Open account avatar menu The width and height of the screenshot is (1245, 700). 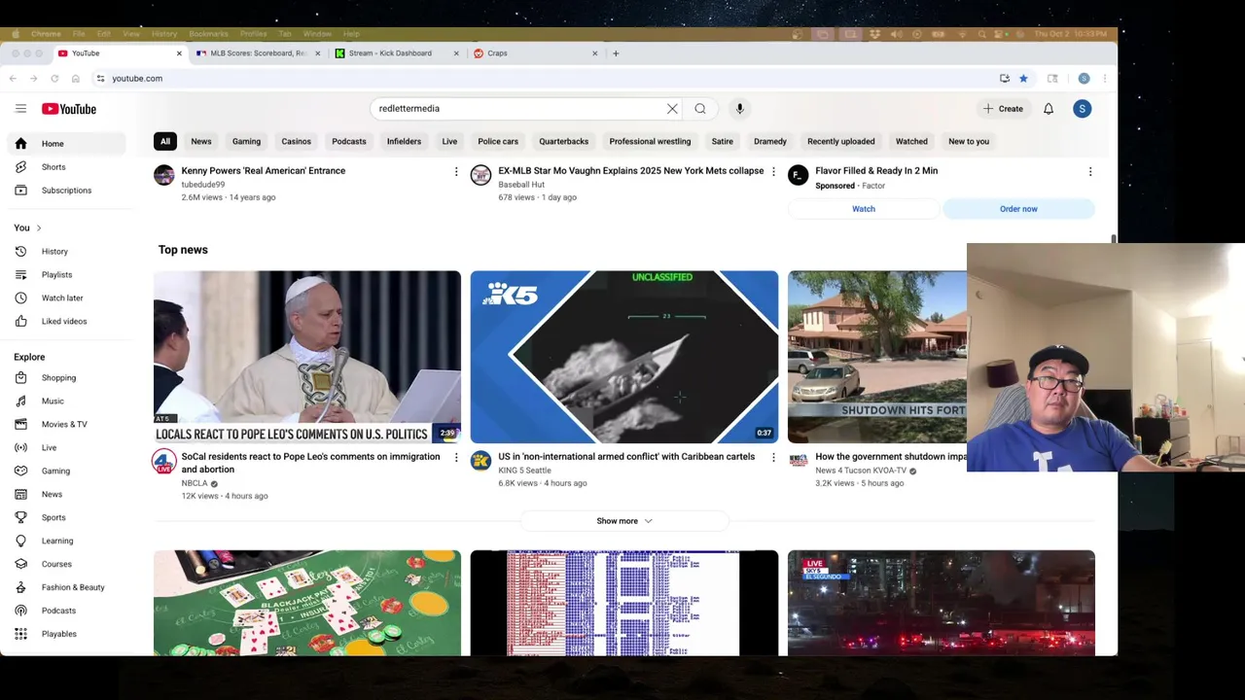click(x=1082, y=109)
